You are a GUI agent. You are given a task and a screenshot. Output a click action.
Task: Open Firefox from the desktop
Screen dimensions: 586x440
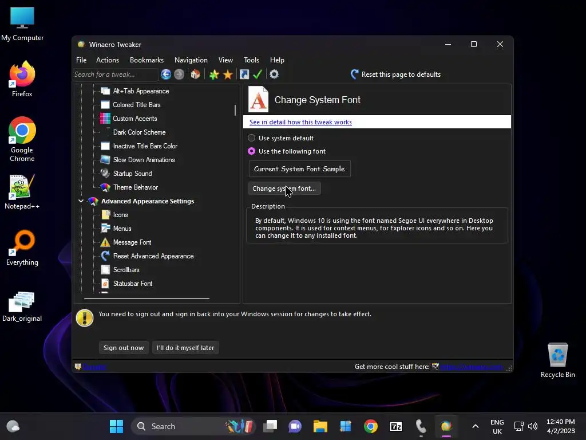[22, 79]
